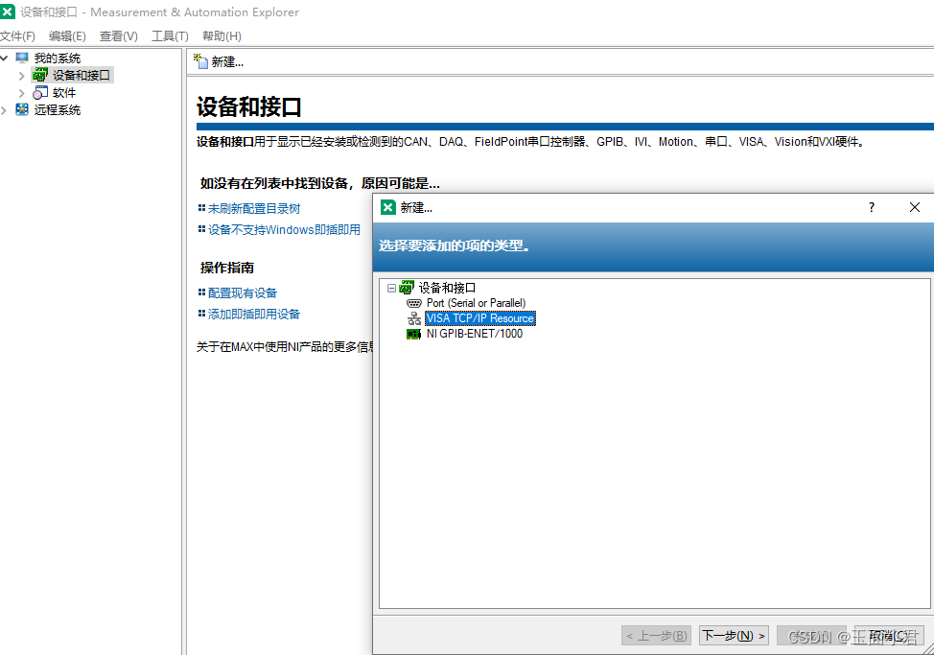Open the 帮助(H) menu

(222, 36)
